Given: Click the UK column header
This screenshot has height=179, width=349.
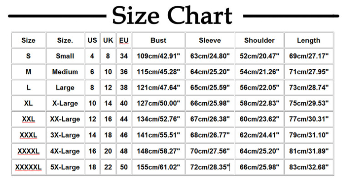Looking at the screenshot, I should coord(108,40).
